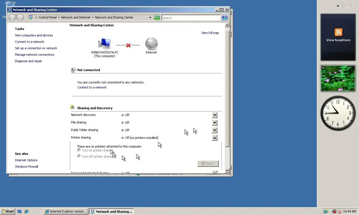Expand the Network discovery settings
The height and width of the screenshot is (215, 359).
pos(215,115)
